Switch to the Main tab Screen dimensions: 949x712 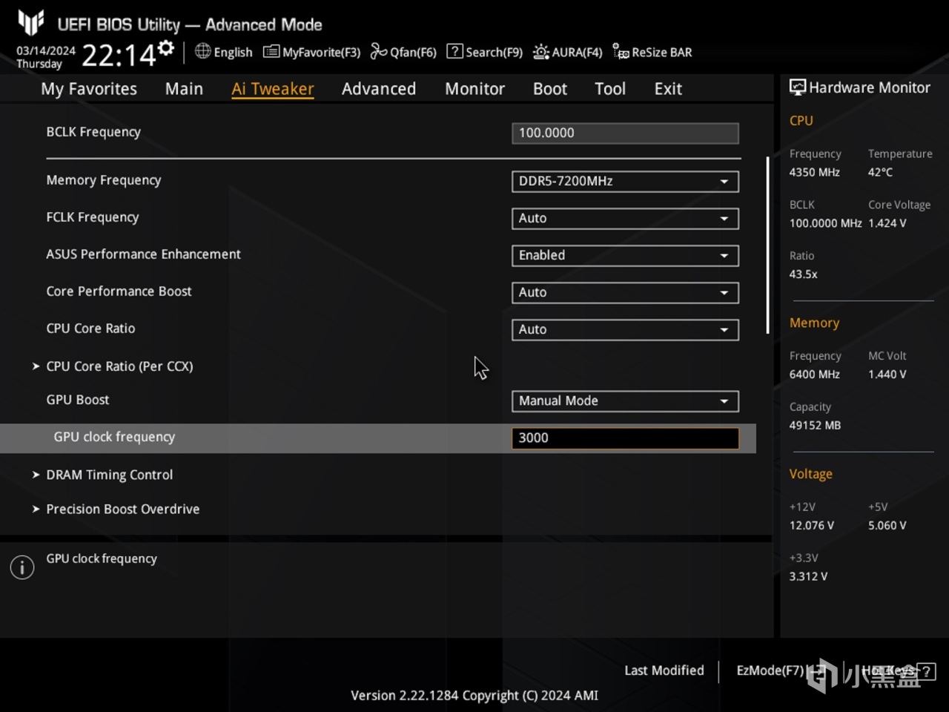click(x=184, y=89)
